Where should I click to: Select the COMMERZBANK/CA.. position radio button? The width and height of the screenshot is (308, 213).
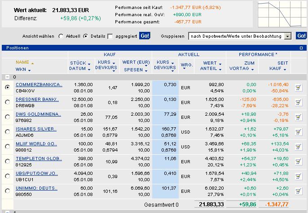(7, 87)
